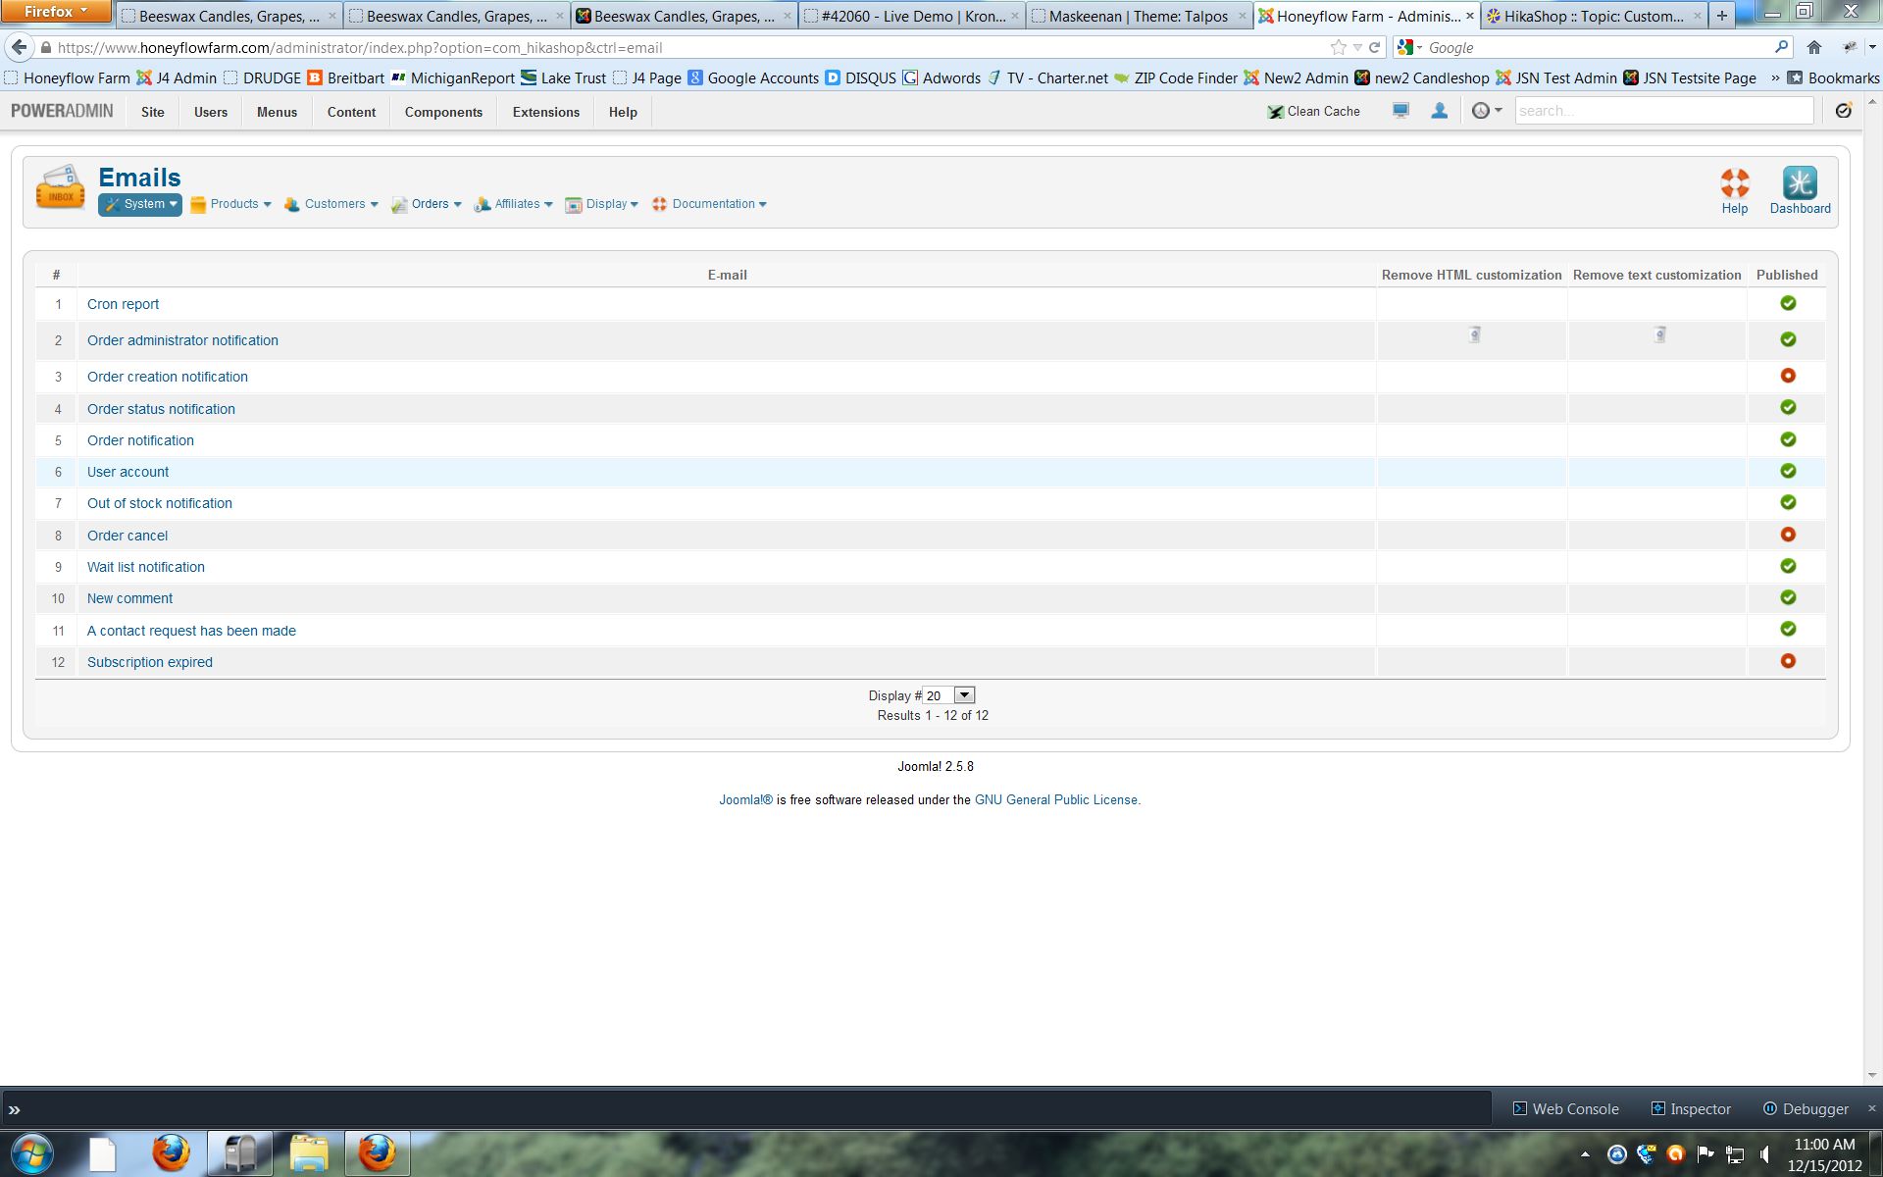Publish the Subscription expired email
This screenshot has width=1883, height=1177.
tap(1788, 661)
